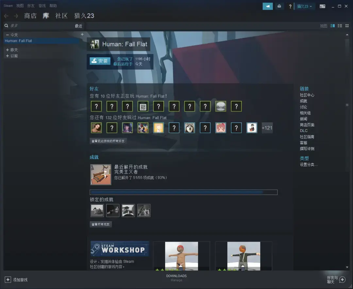Click the plus icon next to 添加游戏
Screen dimensions: 353x289
click(x=8, y=280)
